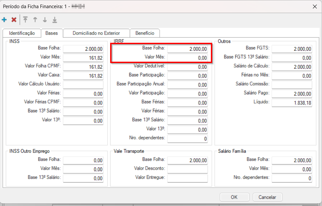Edit IRRF Base Participação field
Image resolution: width=322 pixels, height=206 pixels.
point(187,76)
